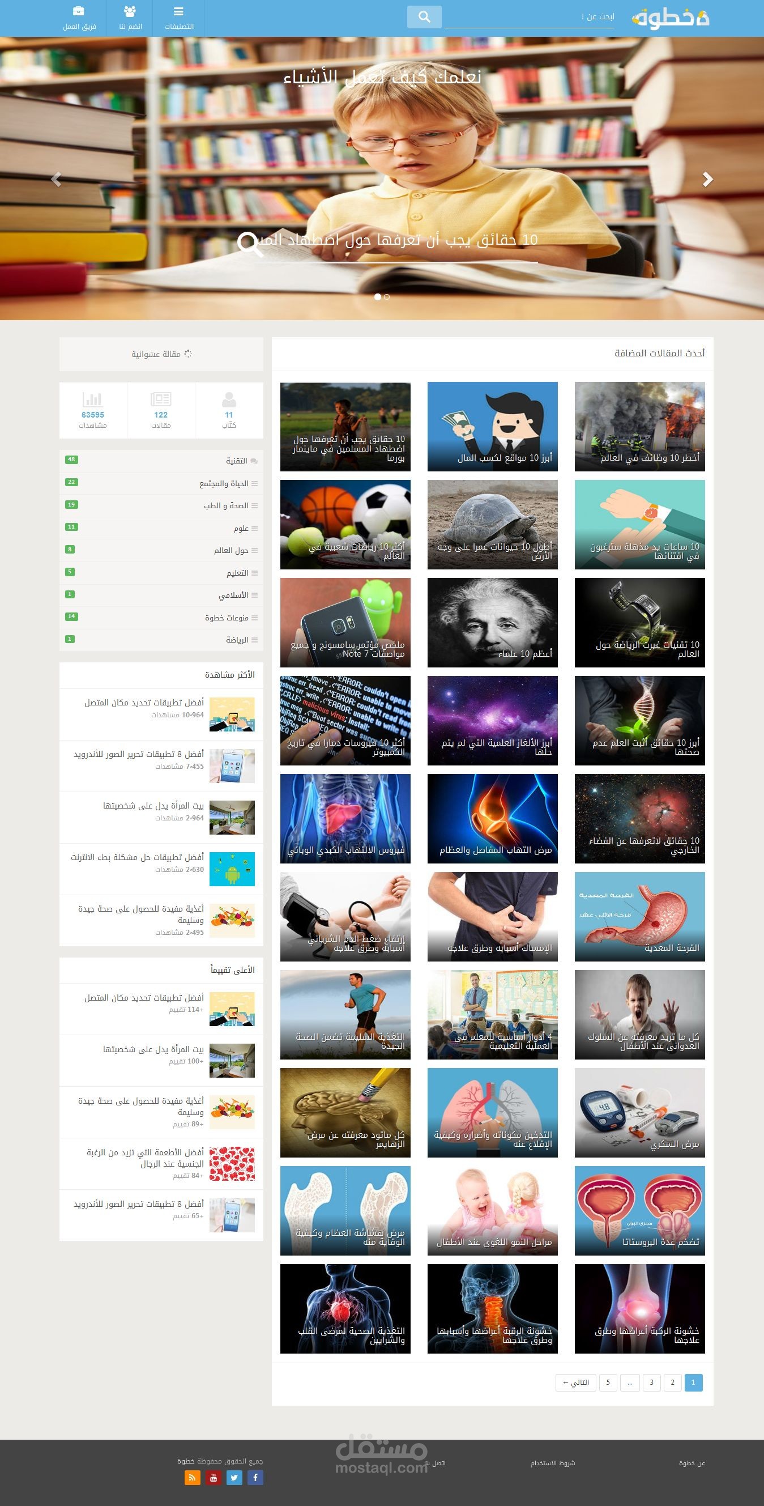Open article تضخم غدة البروستاتا
Screen dimensions: 764x1506
639,1211
